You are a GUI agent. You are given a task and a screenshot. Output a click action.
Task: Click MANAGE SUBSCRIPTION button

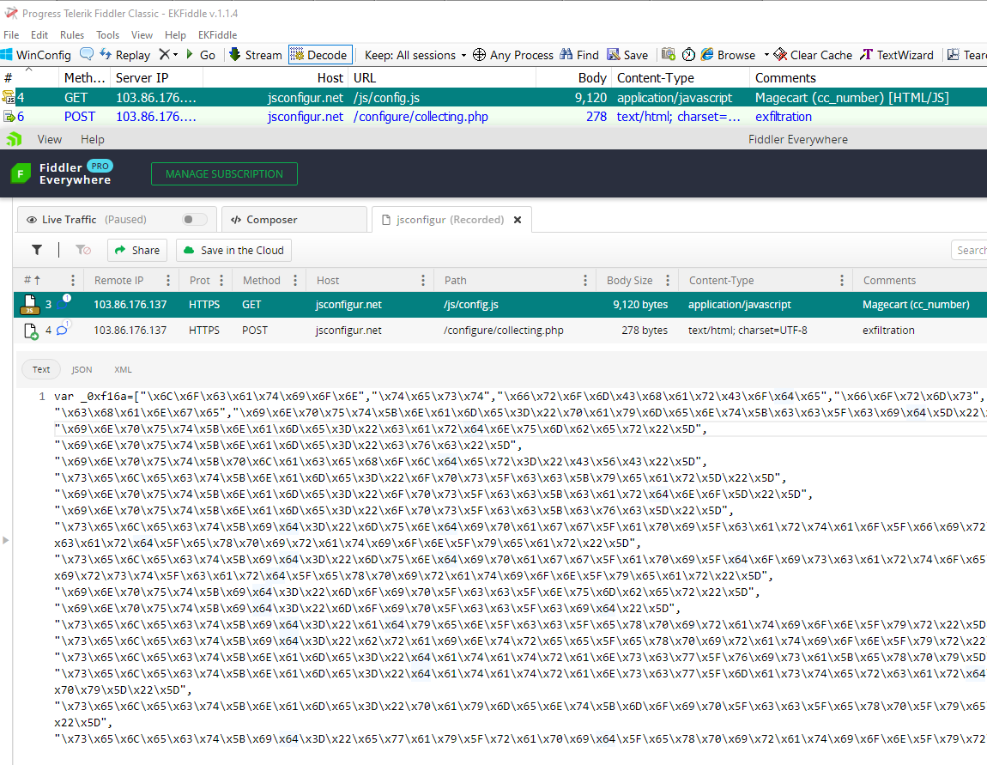pyautogui.click(x=224, y=173)
